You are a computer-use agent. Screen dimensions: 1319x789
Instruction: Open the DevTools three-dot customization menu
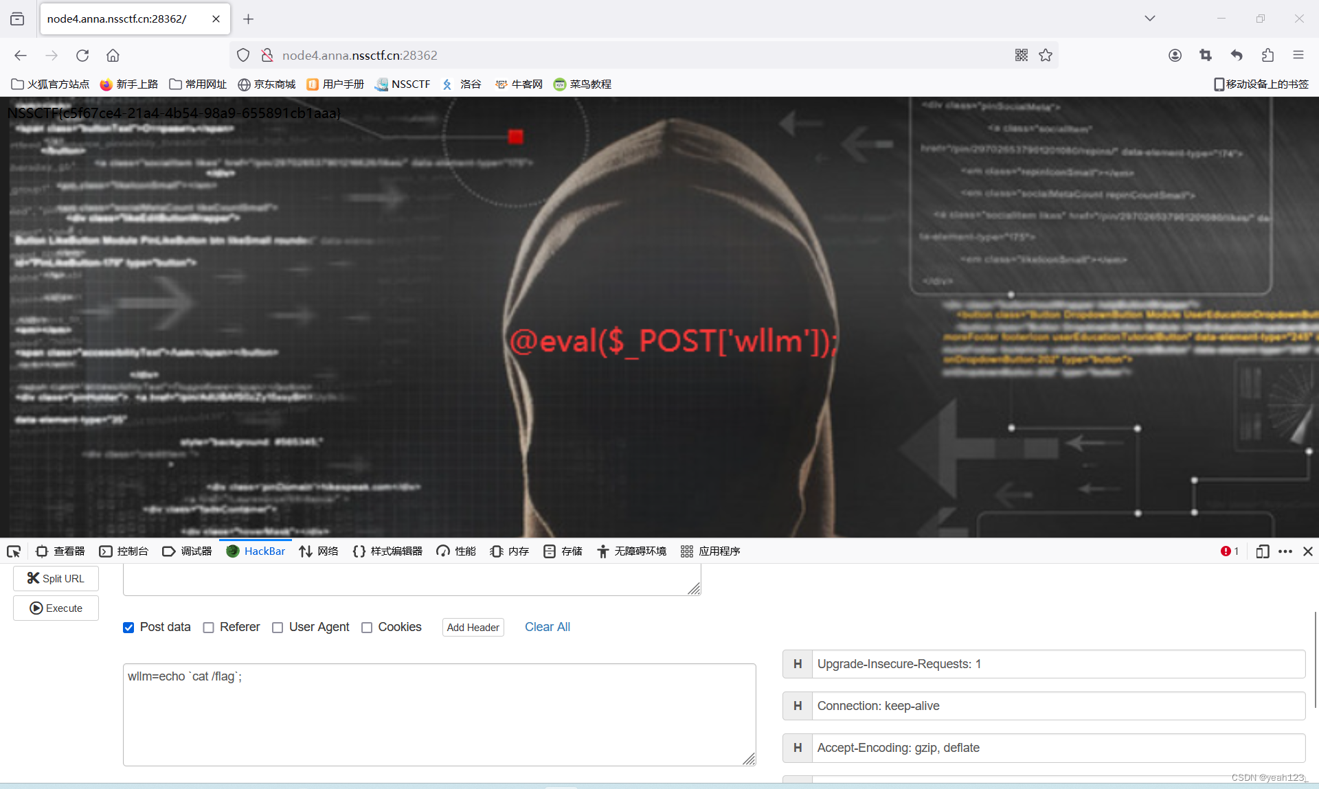coord(1285,551)
